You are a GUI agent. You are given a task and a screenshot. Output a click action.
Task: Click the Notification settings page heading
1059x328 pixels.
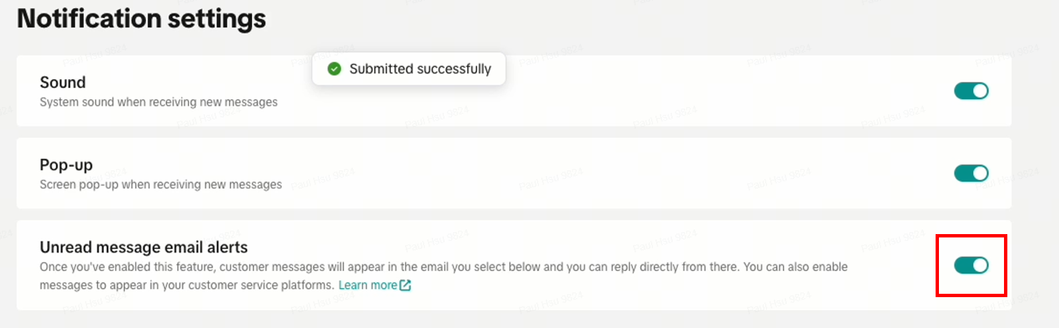(x=142, y=19)
